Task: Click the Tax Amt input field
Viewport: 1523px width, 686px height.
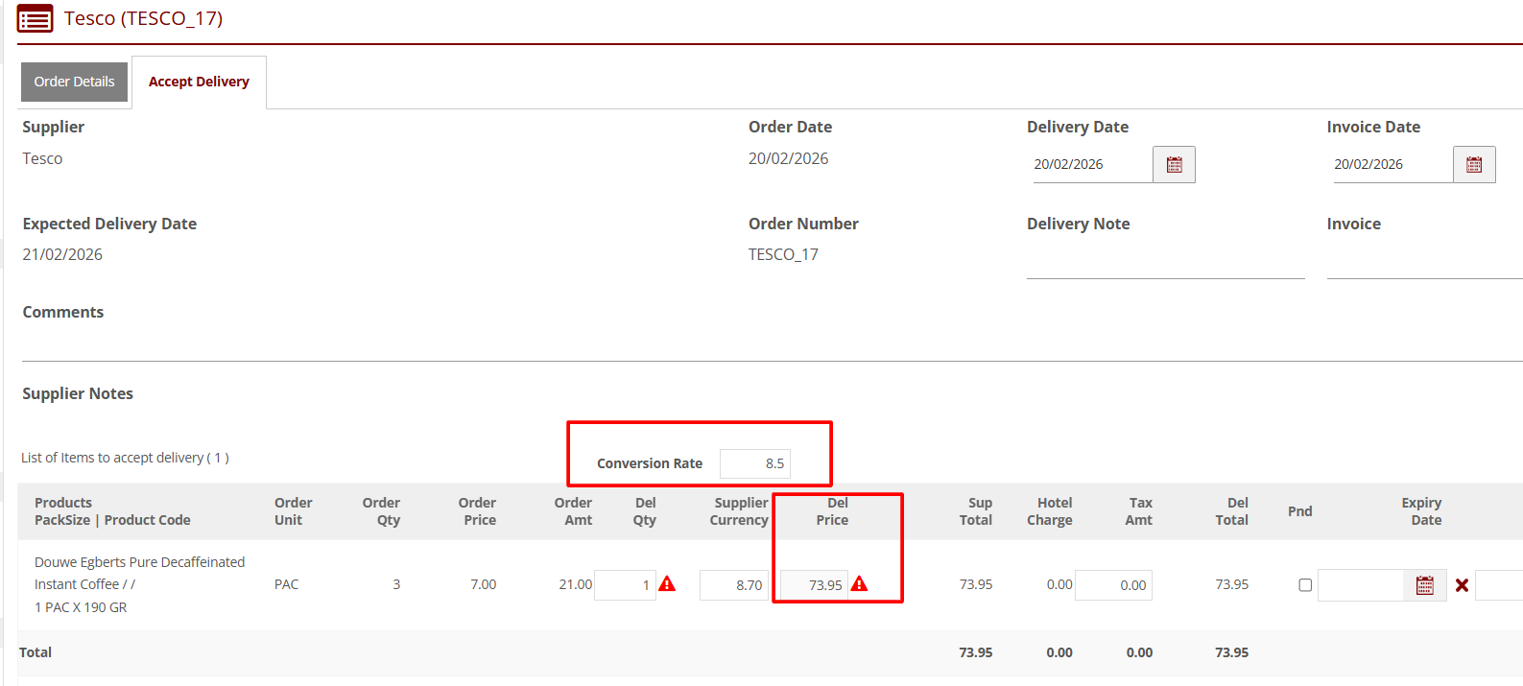Action: tap(1113, 585)
